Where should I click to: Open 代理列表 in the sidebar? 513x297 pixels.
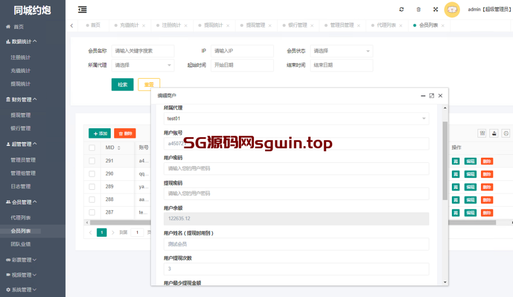click(21, 218)
